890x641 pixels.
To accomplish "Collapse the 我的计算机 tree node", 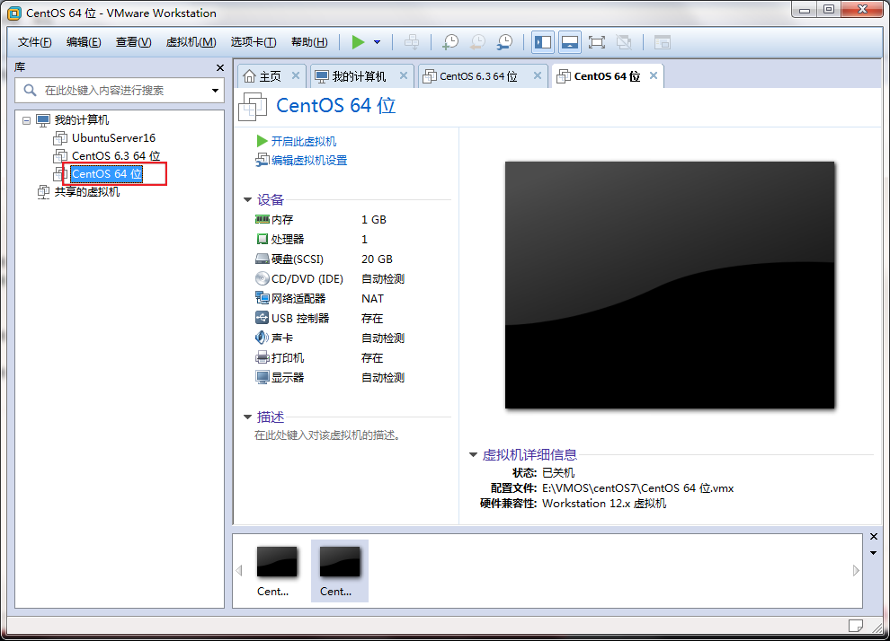I will pyautogui.click(x=26, y=120).
